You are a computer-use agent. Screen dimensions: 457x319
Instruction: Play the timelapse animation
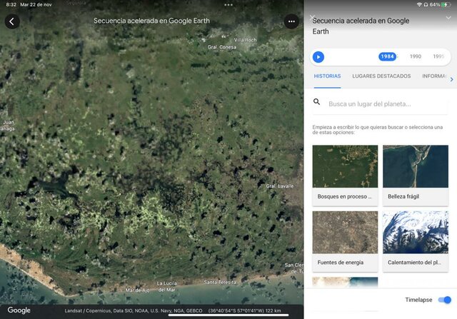[318, 57]
